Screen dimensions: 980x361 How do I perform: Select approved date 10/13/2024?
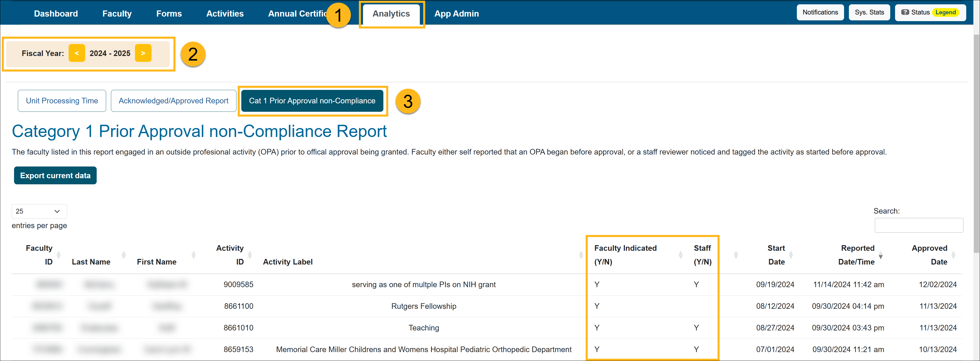coord(937,349)
